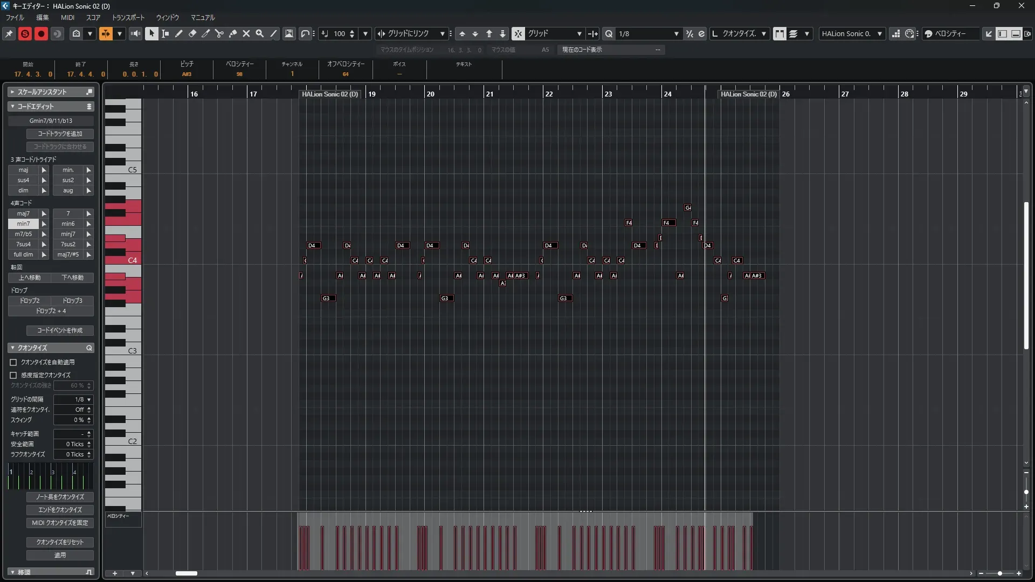The image size is (1035, 582).
Task: Toggle Acoustic Feedback speaker icon
Action: click(136, 33)
